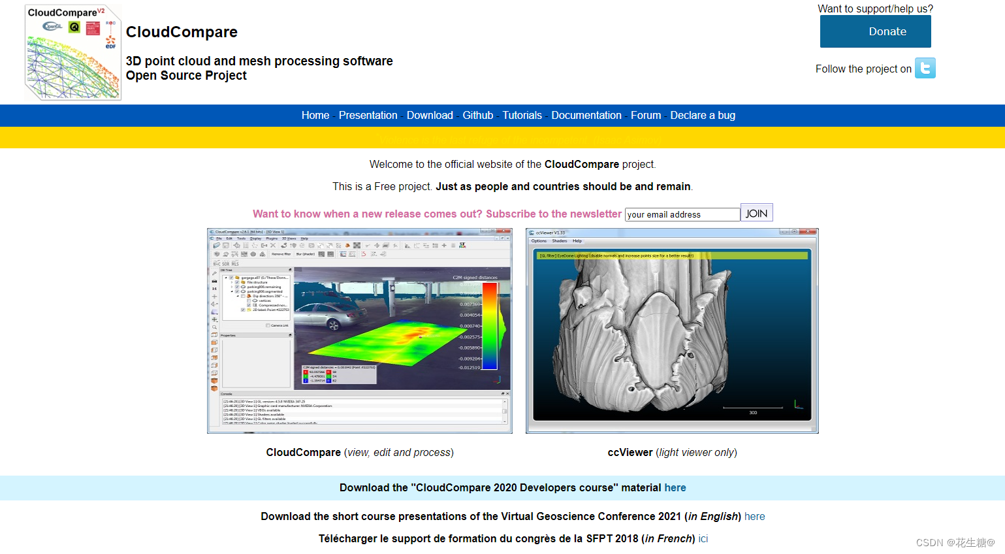Focus the email address input field
This screenshot has height=554, width=1005.
click(682, 214)
